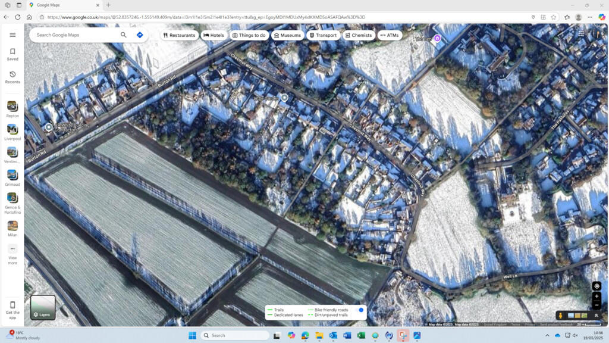Open the Recents panel in the sidebar

click(12, 77)
